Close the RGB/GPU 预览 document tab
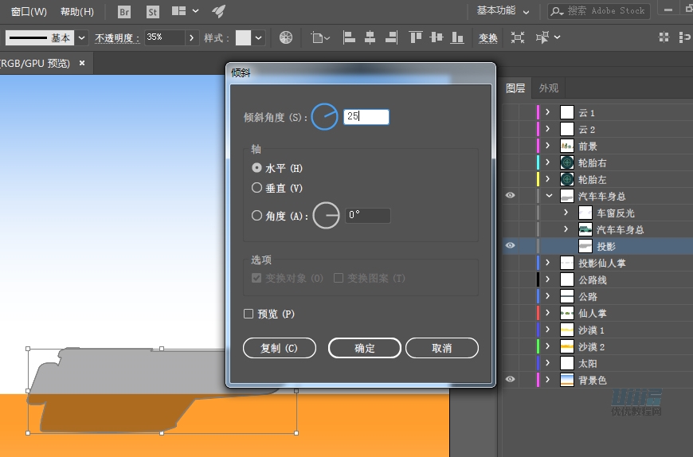The height and width of the screenshot is (457, 693). [x=82, y=64]
